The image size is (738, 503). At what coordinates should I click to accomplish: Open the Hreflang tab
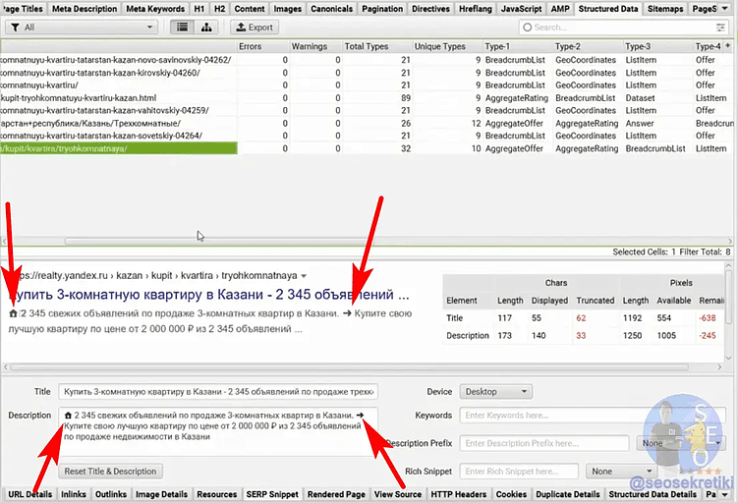476,9
